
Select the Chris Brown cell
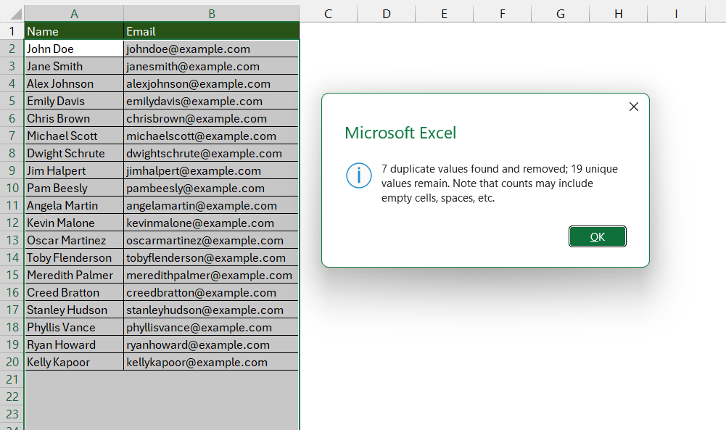74,118
